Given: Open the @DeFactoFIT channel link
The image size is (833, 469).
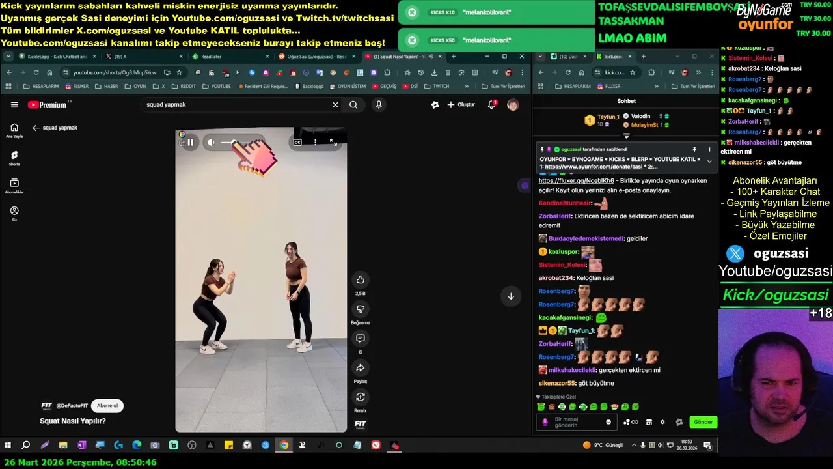Looking at the screenshot, I should click(72, 406).
